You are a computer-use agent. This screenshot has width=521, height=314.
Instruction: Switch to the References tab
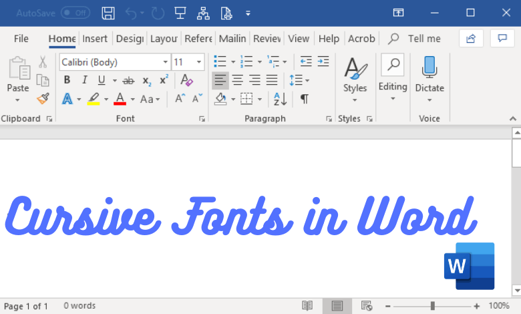198,39
